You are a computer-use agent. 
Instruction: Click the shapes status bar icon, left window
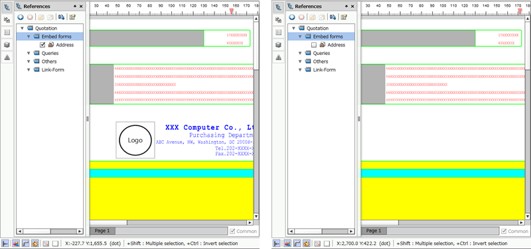[x=15, y=243]
